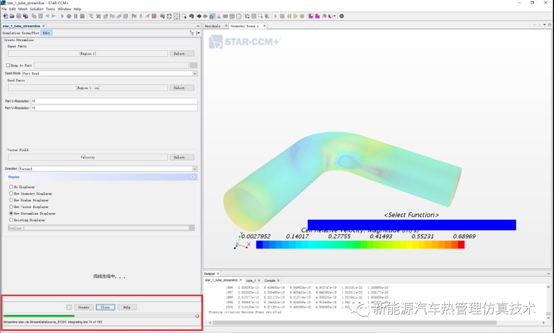Image resolution: width=554 pixels, height=333 pixels.
Task: Click the Step walking-man icon
Action: pos(141,16)
